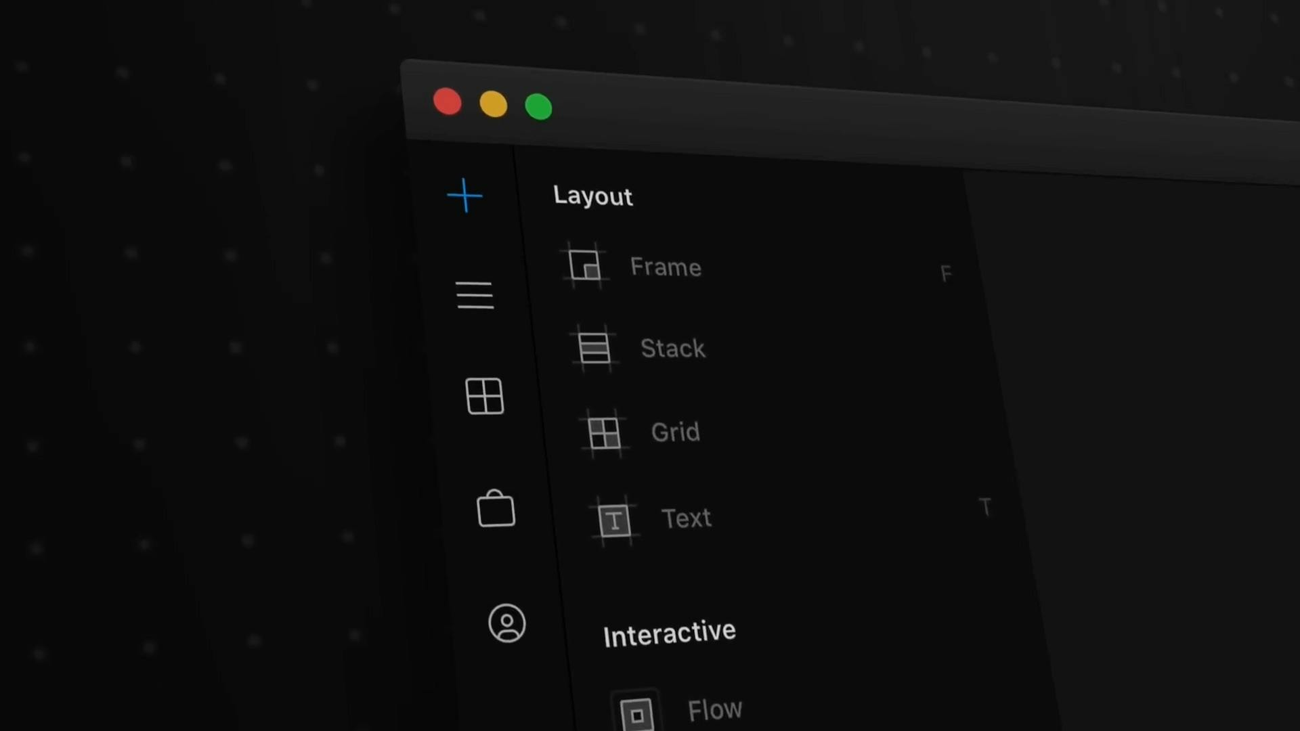Choose the Stack label in Layout list

point(673,348)
